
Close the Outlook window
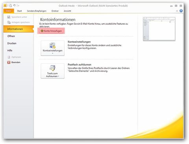pyautogui.click(x=181, y=6)
